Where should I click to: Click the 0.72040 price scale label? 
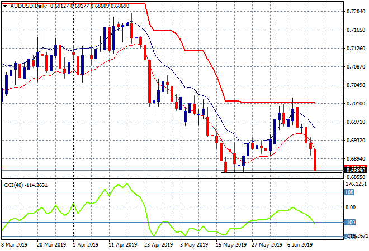(356, 12)
